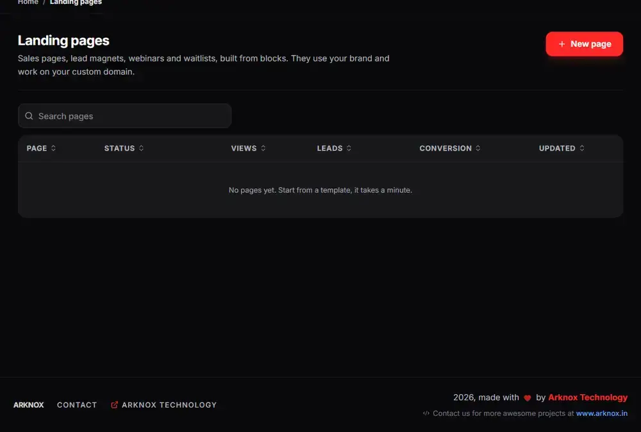Image resolution: width=641 pixels, height=432 pixels.
Task: Follow the red Arknox Technology credit link
Action: pos(587,397)
